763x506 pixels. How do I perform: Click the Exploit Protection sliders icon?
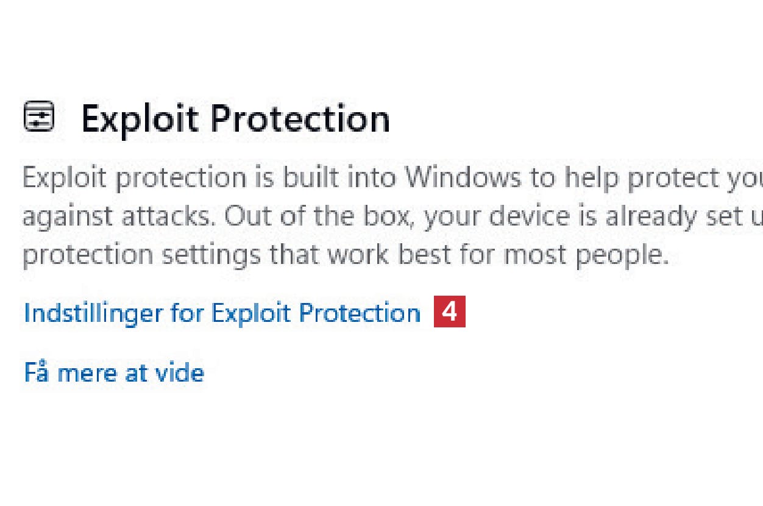pos(39,117)
